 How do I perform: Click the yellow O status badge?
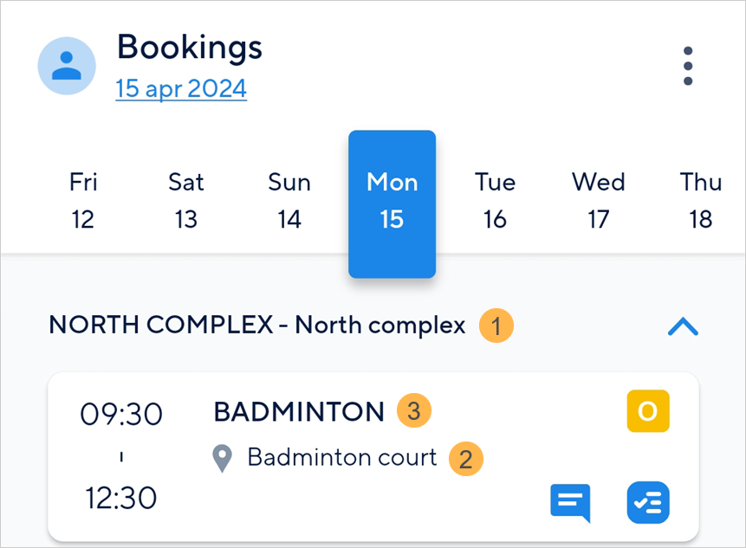click(648, 411)
